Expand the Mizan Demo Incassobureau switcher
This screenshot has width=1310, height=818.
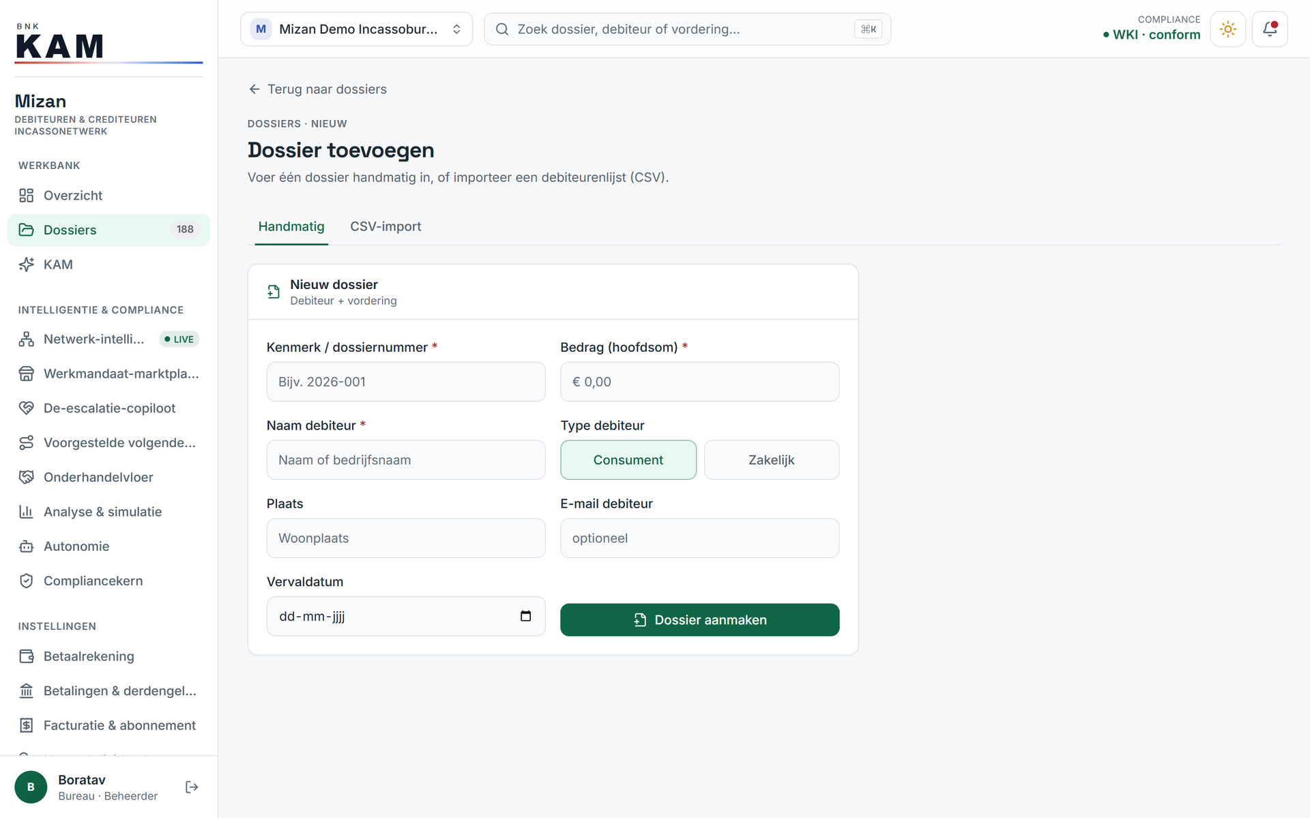(356, 29)
